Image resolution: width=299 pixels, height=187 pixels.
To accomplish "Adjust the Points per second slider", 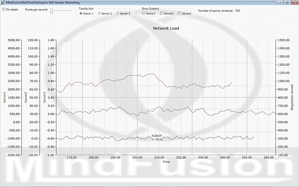I will [52, 10].
